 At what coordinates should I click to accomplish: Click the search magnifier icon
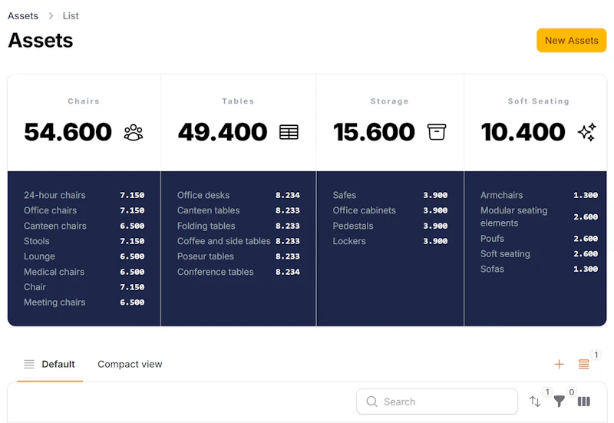coord(372,402)
